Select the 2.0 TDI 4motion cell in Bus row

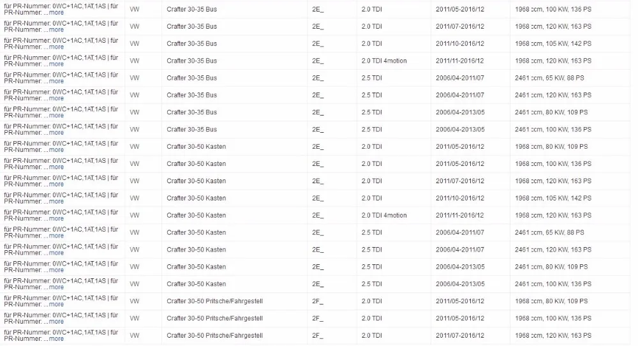[384, 61]
